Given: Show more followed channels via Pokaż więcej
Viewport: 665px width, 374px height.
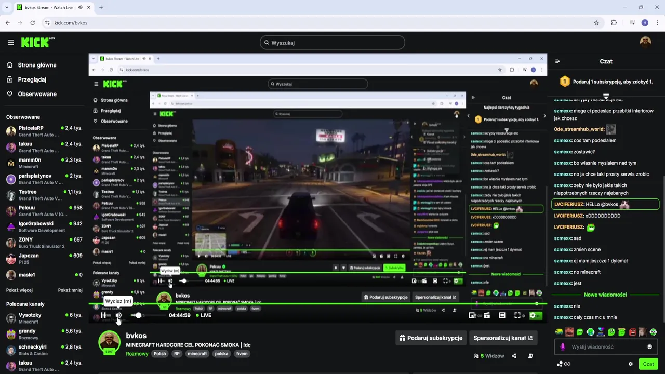Looking at the screenshot, I should click(19, 290).
